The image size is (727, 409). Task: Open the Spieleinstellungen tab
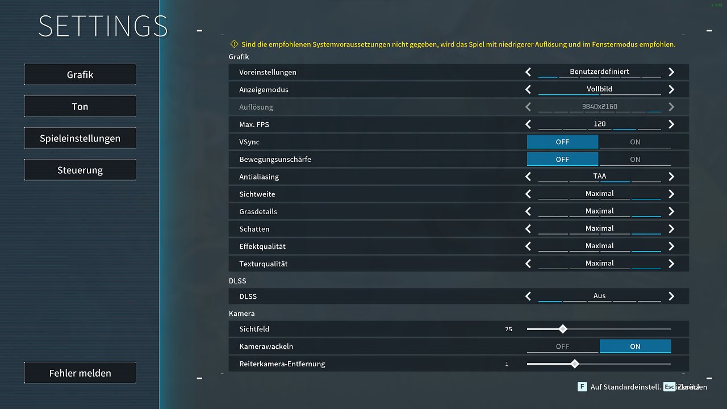(x=80, y=138)
